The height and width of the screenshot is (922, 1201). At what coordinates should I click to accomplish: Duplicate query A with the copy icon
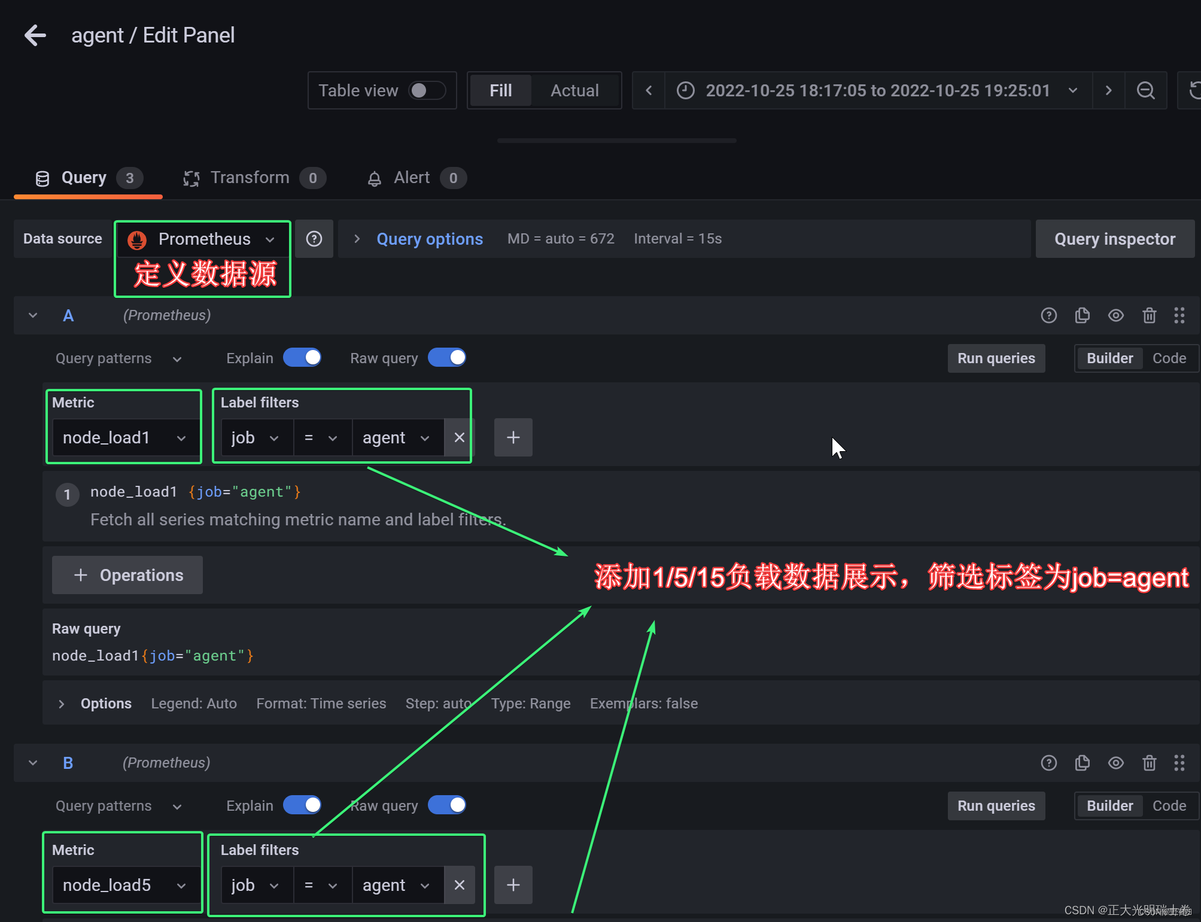1082,315
